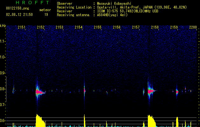Click the meteor count label
The height and width of the screenshot is (127, 200).
45,10
